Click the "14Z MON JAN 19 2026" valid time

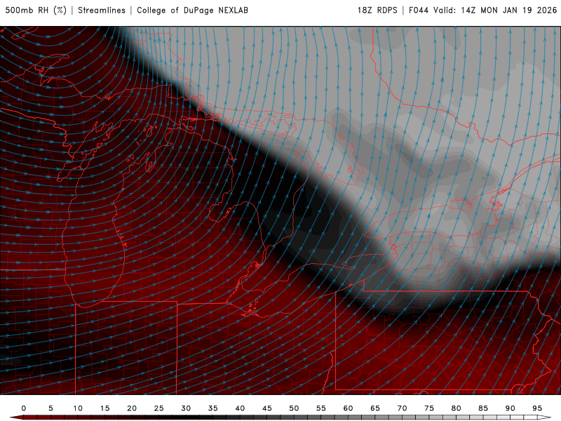point(509,11)
